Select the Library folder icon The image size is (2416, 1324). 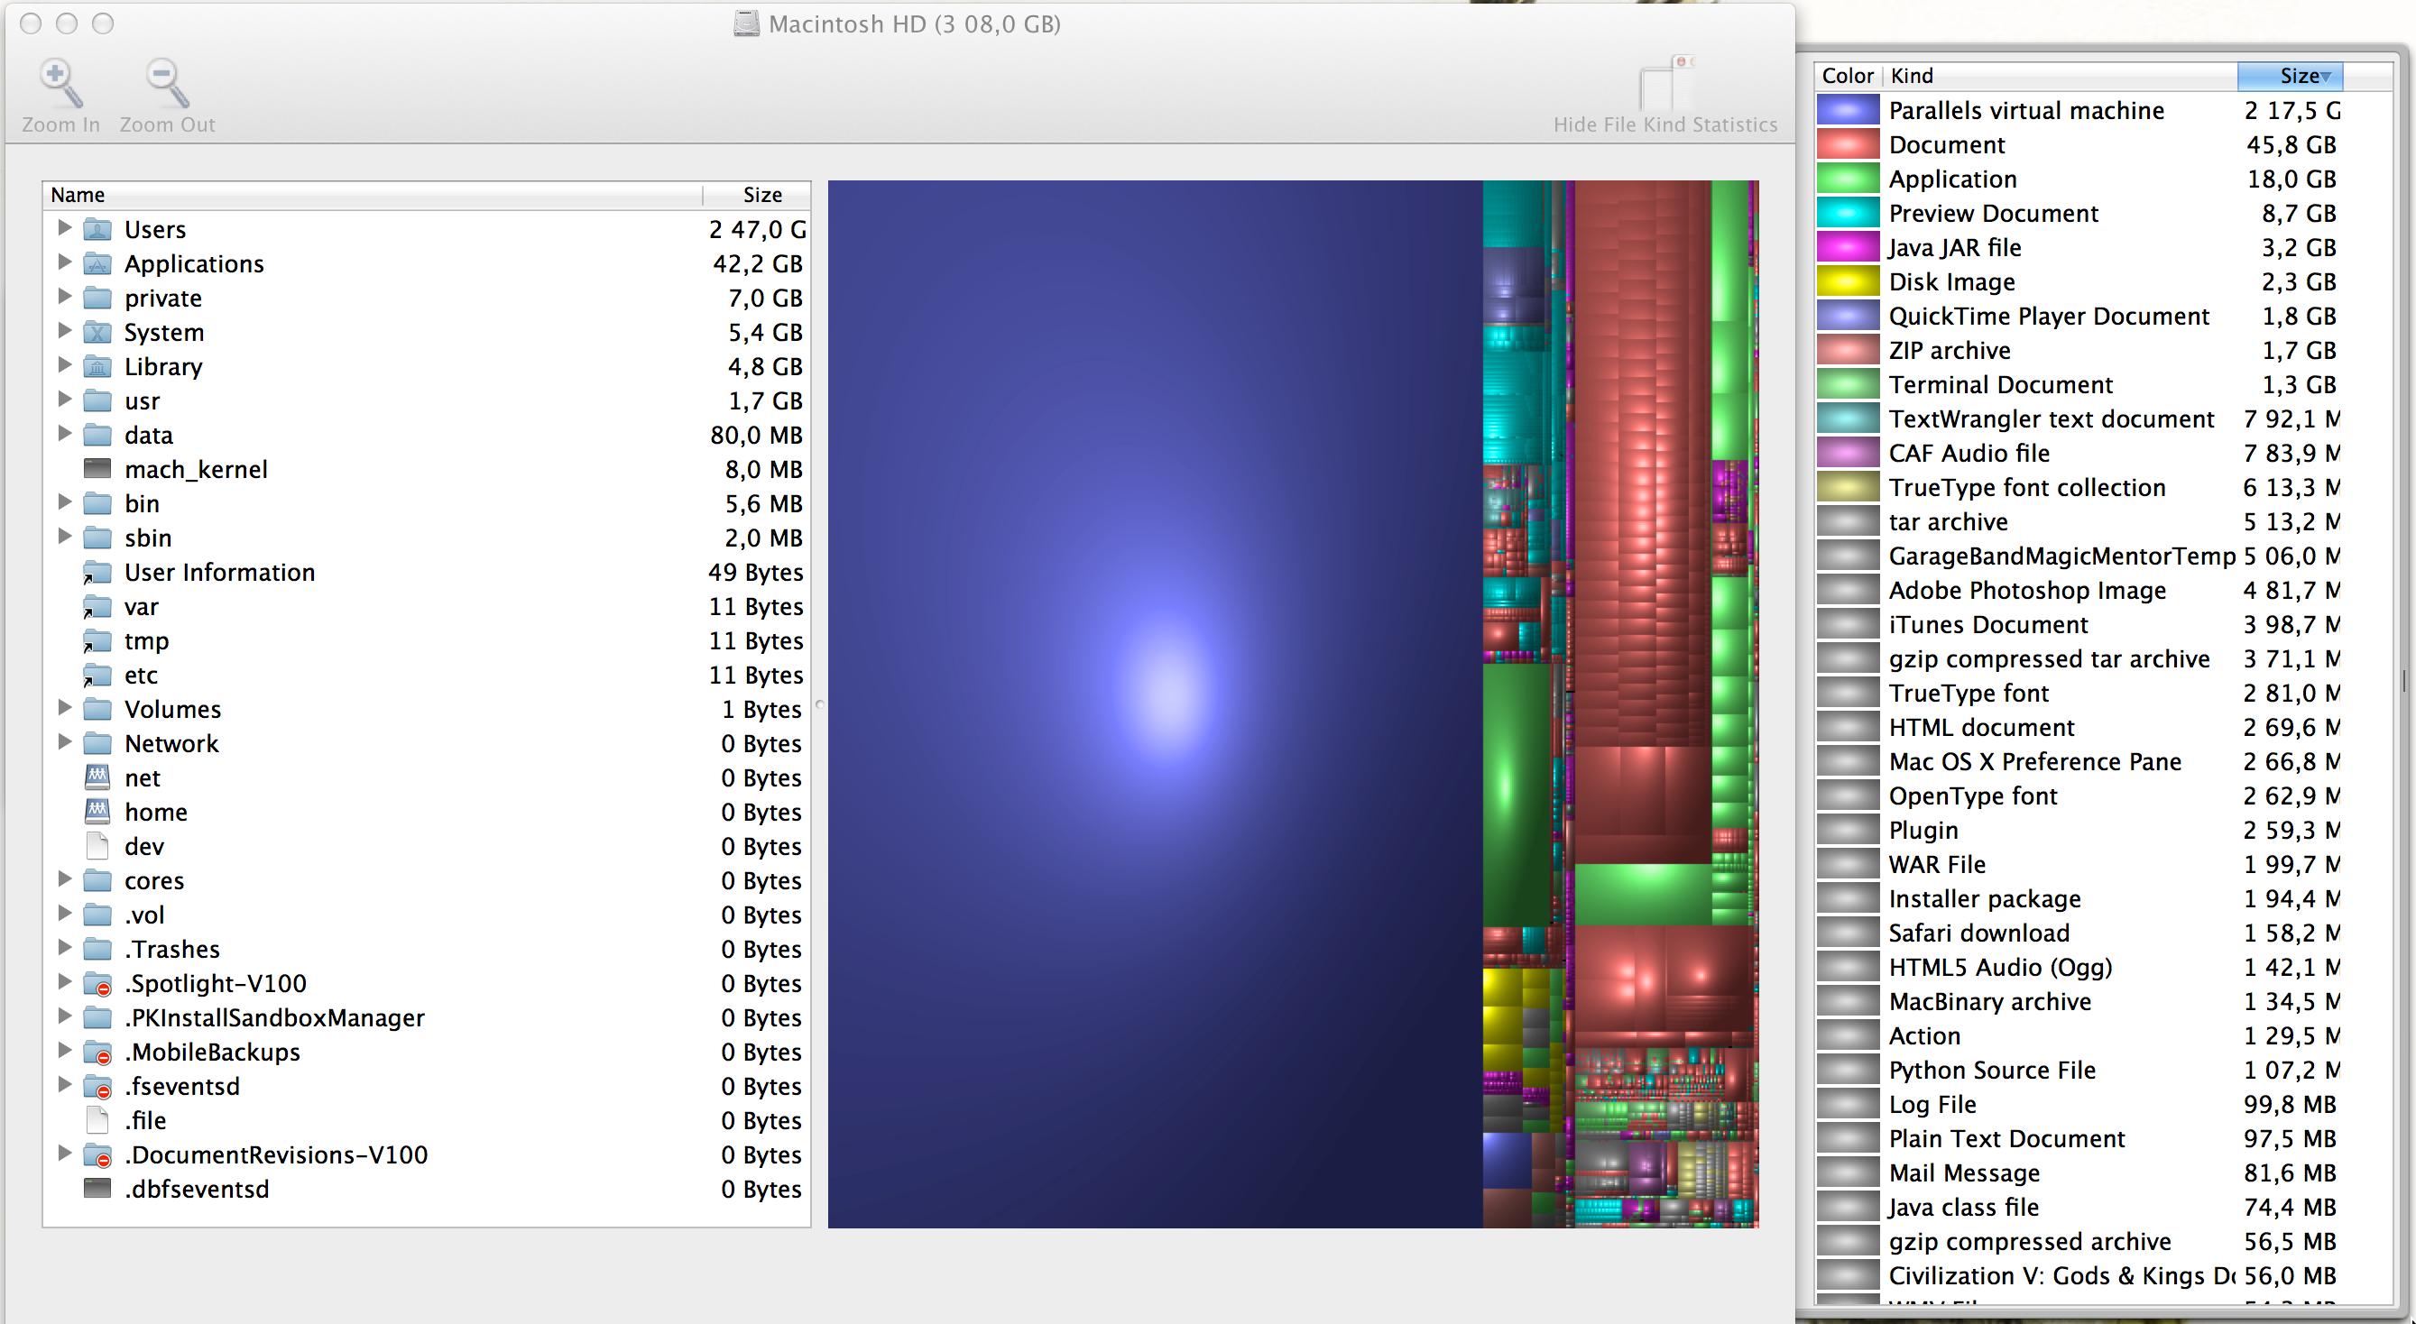(97, 367)
